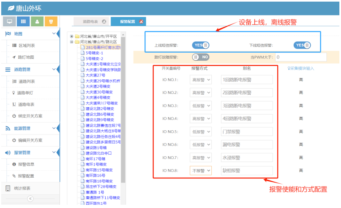Screen dimensions: 341x208
Task: Click the green user icon button
Action: pos(37,21)
